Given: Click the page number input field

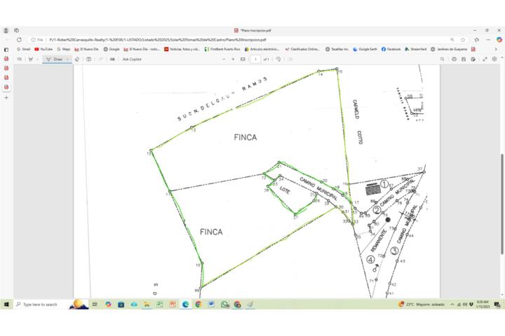Looking at the screenshot, I should pos(256,59).
